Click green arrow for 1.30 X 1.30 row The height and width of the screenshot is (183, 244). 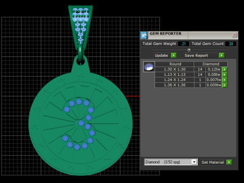(x=225, y=69)
